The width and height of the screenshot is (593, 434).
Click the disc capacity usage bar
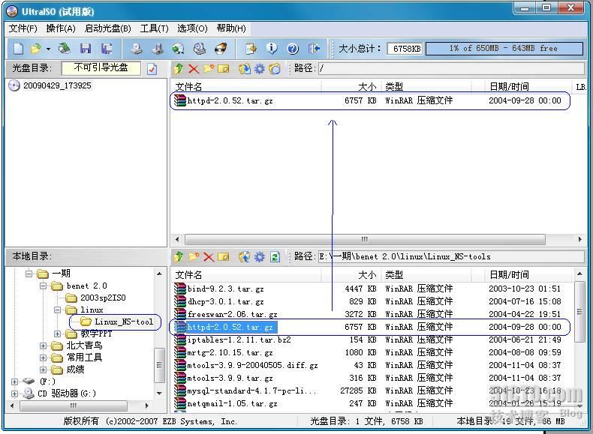pyautogui.click(x=504, y=49)
